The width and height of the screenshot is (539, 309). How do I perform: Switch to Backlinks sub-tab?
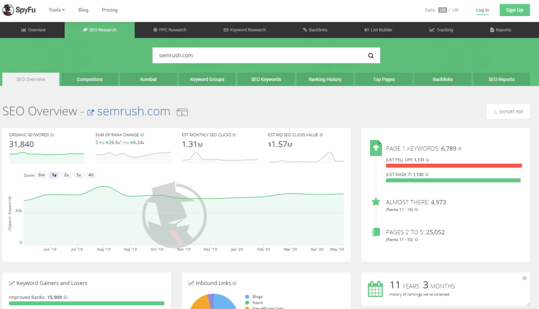442,79
